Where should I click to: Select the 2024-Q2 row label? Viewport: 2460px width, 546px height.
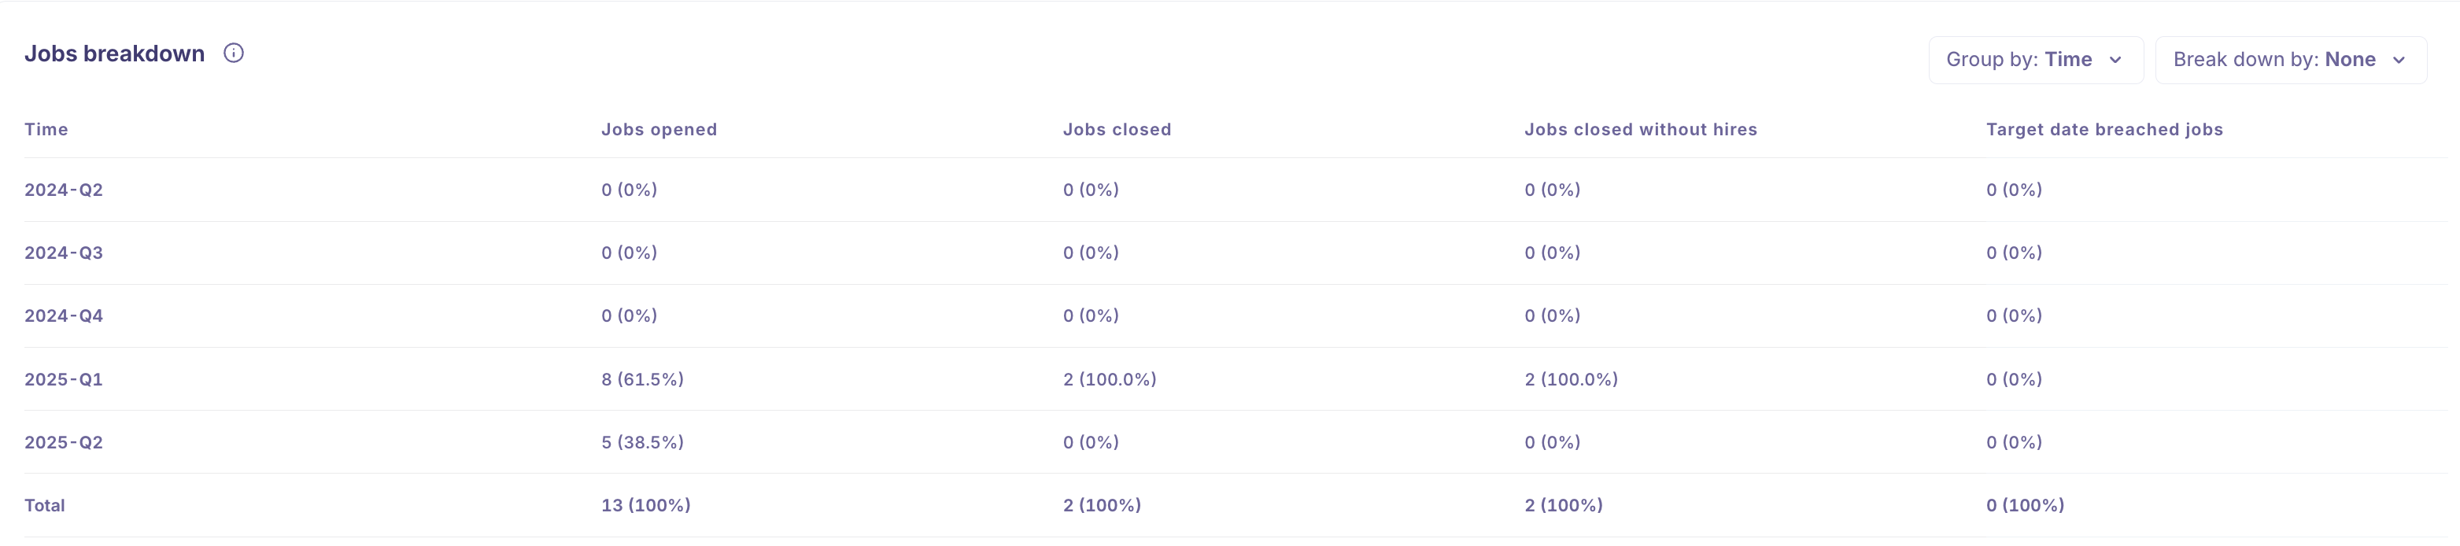point(64,190)
